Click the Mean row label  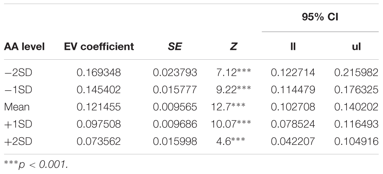(17, 107)
